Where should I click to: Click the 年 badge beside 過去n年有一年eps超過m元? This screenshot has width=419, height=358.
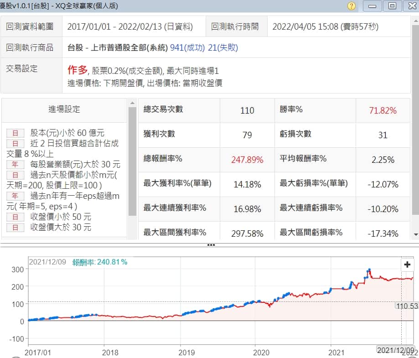(x=15, y=196)
